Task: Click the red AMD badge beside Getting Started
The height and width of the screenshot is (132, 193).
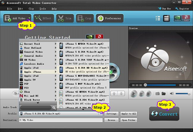Action: [99, 37]
